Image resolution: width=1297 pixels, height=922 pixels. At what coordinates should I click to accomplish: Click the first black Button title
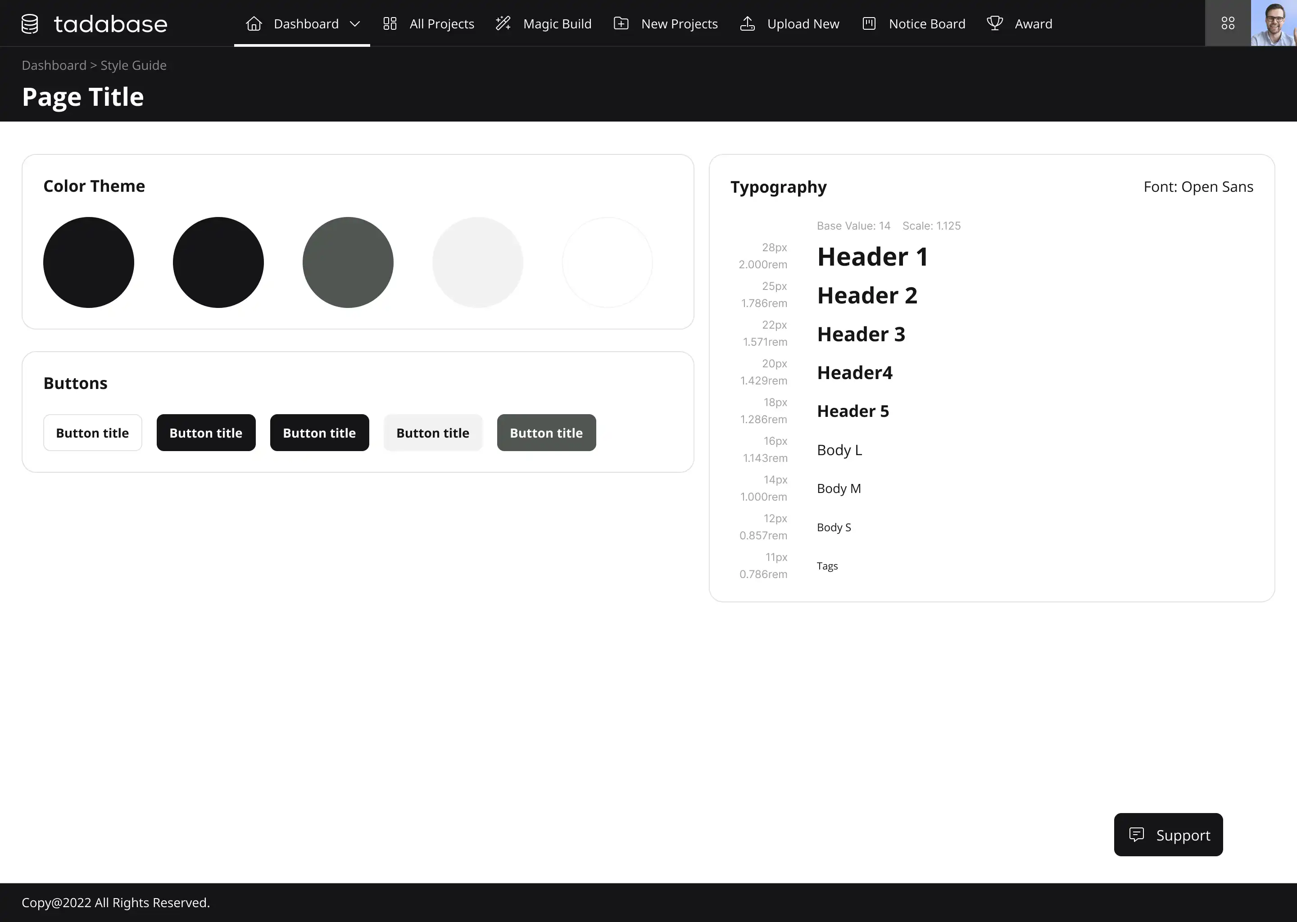pyautogui.click(x=206, y=433)
